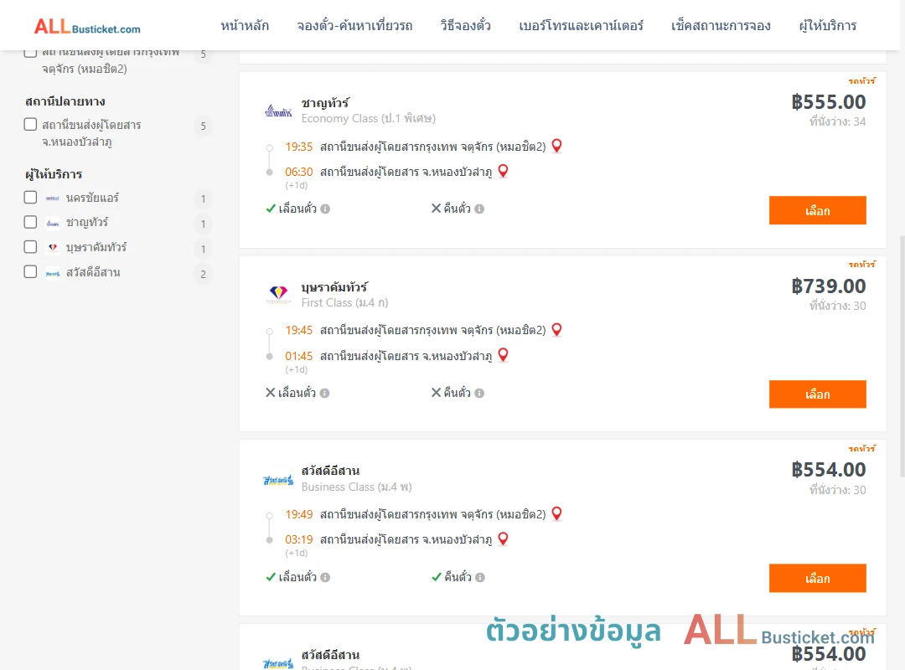Screen dimensions: 905x670
Task: Open ผู้ให้บริการ menu item
Action: tap(827, 25)
